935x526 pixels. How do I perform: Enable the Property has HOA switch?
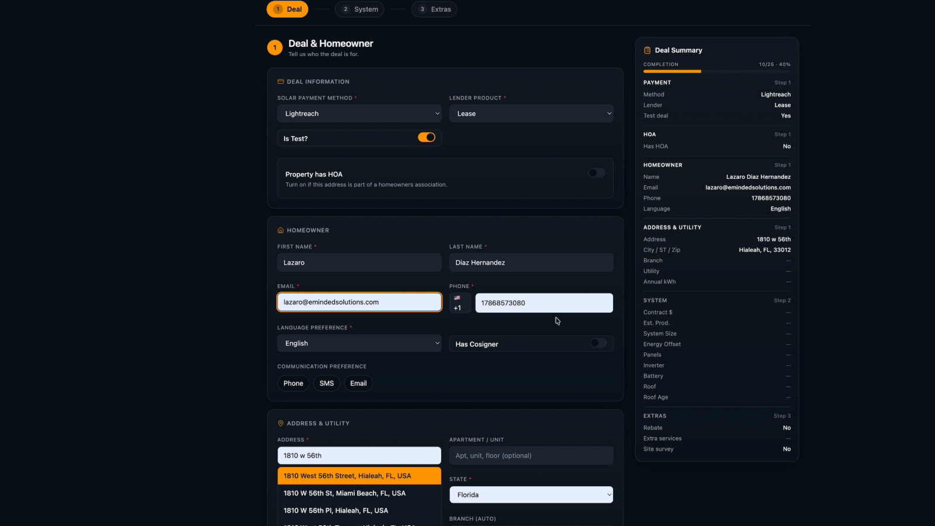tap(597, 173)
